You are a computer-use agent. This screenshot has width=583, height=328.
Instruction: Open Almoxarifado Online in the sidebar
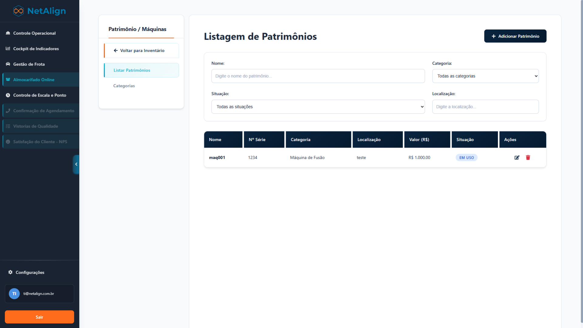(34, 80)
